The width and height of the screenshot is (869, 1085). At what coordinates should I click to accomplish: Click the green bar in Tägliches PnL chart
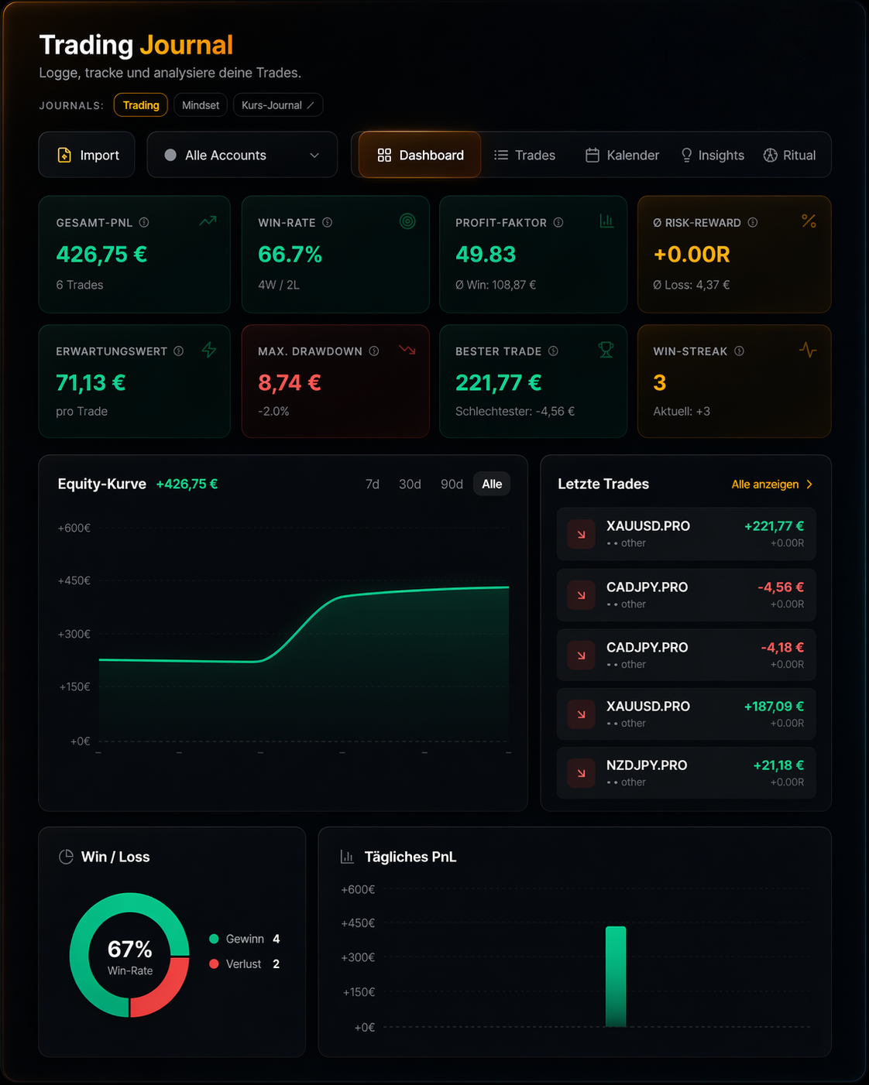pos(616,977)
